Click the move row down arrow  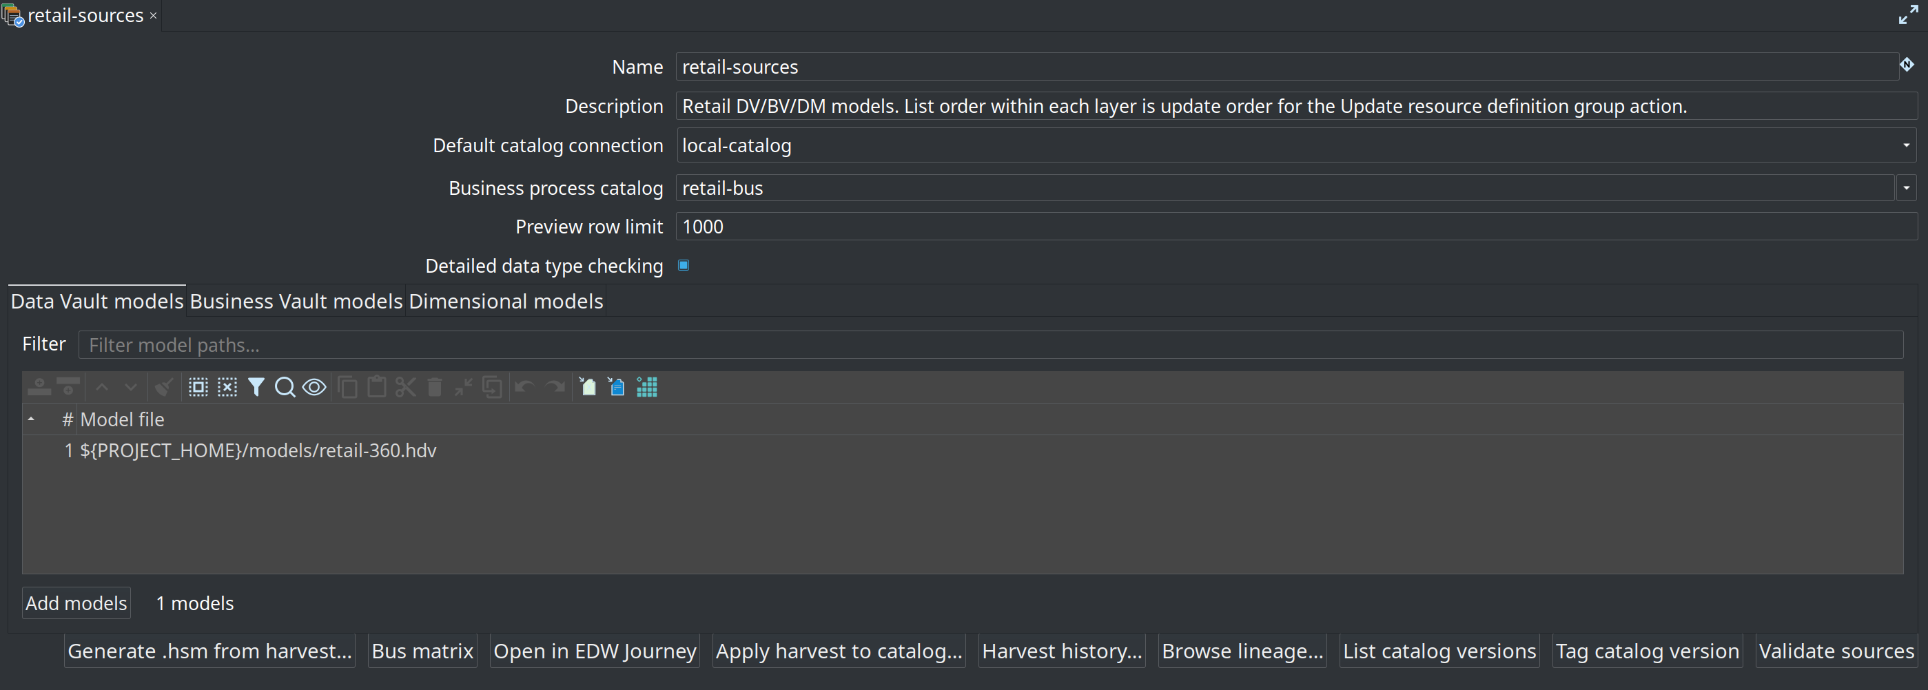coord(131,387)
